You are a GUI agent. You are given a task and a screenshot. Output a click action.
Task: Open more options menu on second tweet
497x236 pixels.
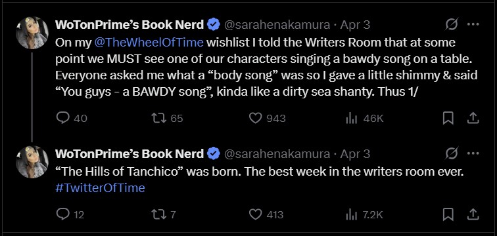473,154
